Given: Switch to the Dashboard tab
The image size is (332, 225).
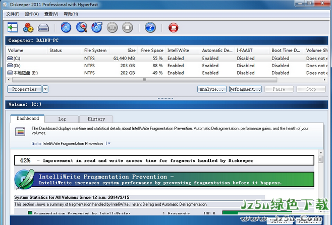Looking at the screenshot, I should coord(28,119).
